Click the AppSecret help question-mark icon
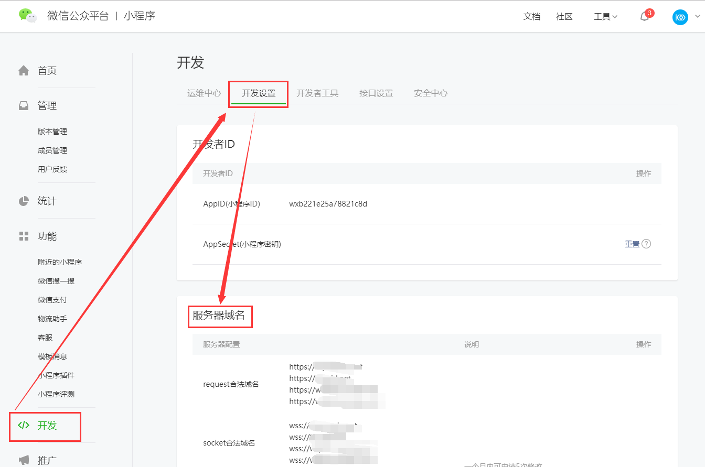 pyautogui.click(x=646, y=244)
